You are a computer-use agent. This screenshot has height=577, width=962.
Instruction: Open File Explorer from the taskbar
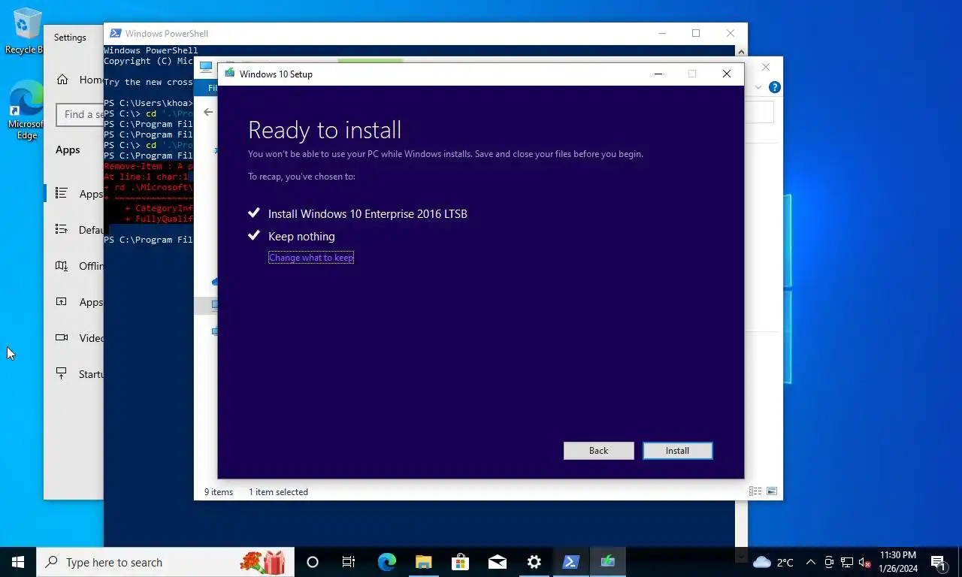423,562
